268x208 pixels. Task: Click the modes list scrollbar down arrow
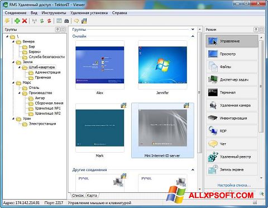(261, 178)
